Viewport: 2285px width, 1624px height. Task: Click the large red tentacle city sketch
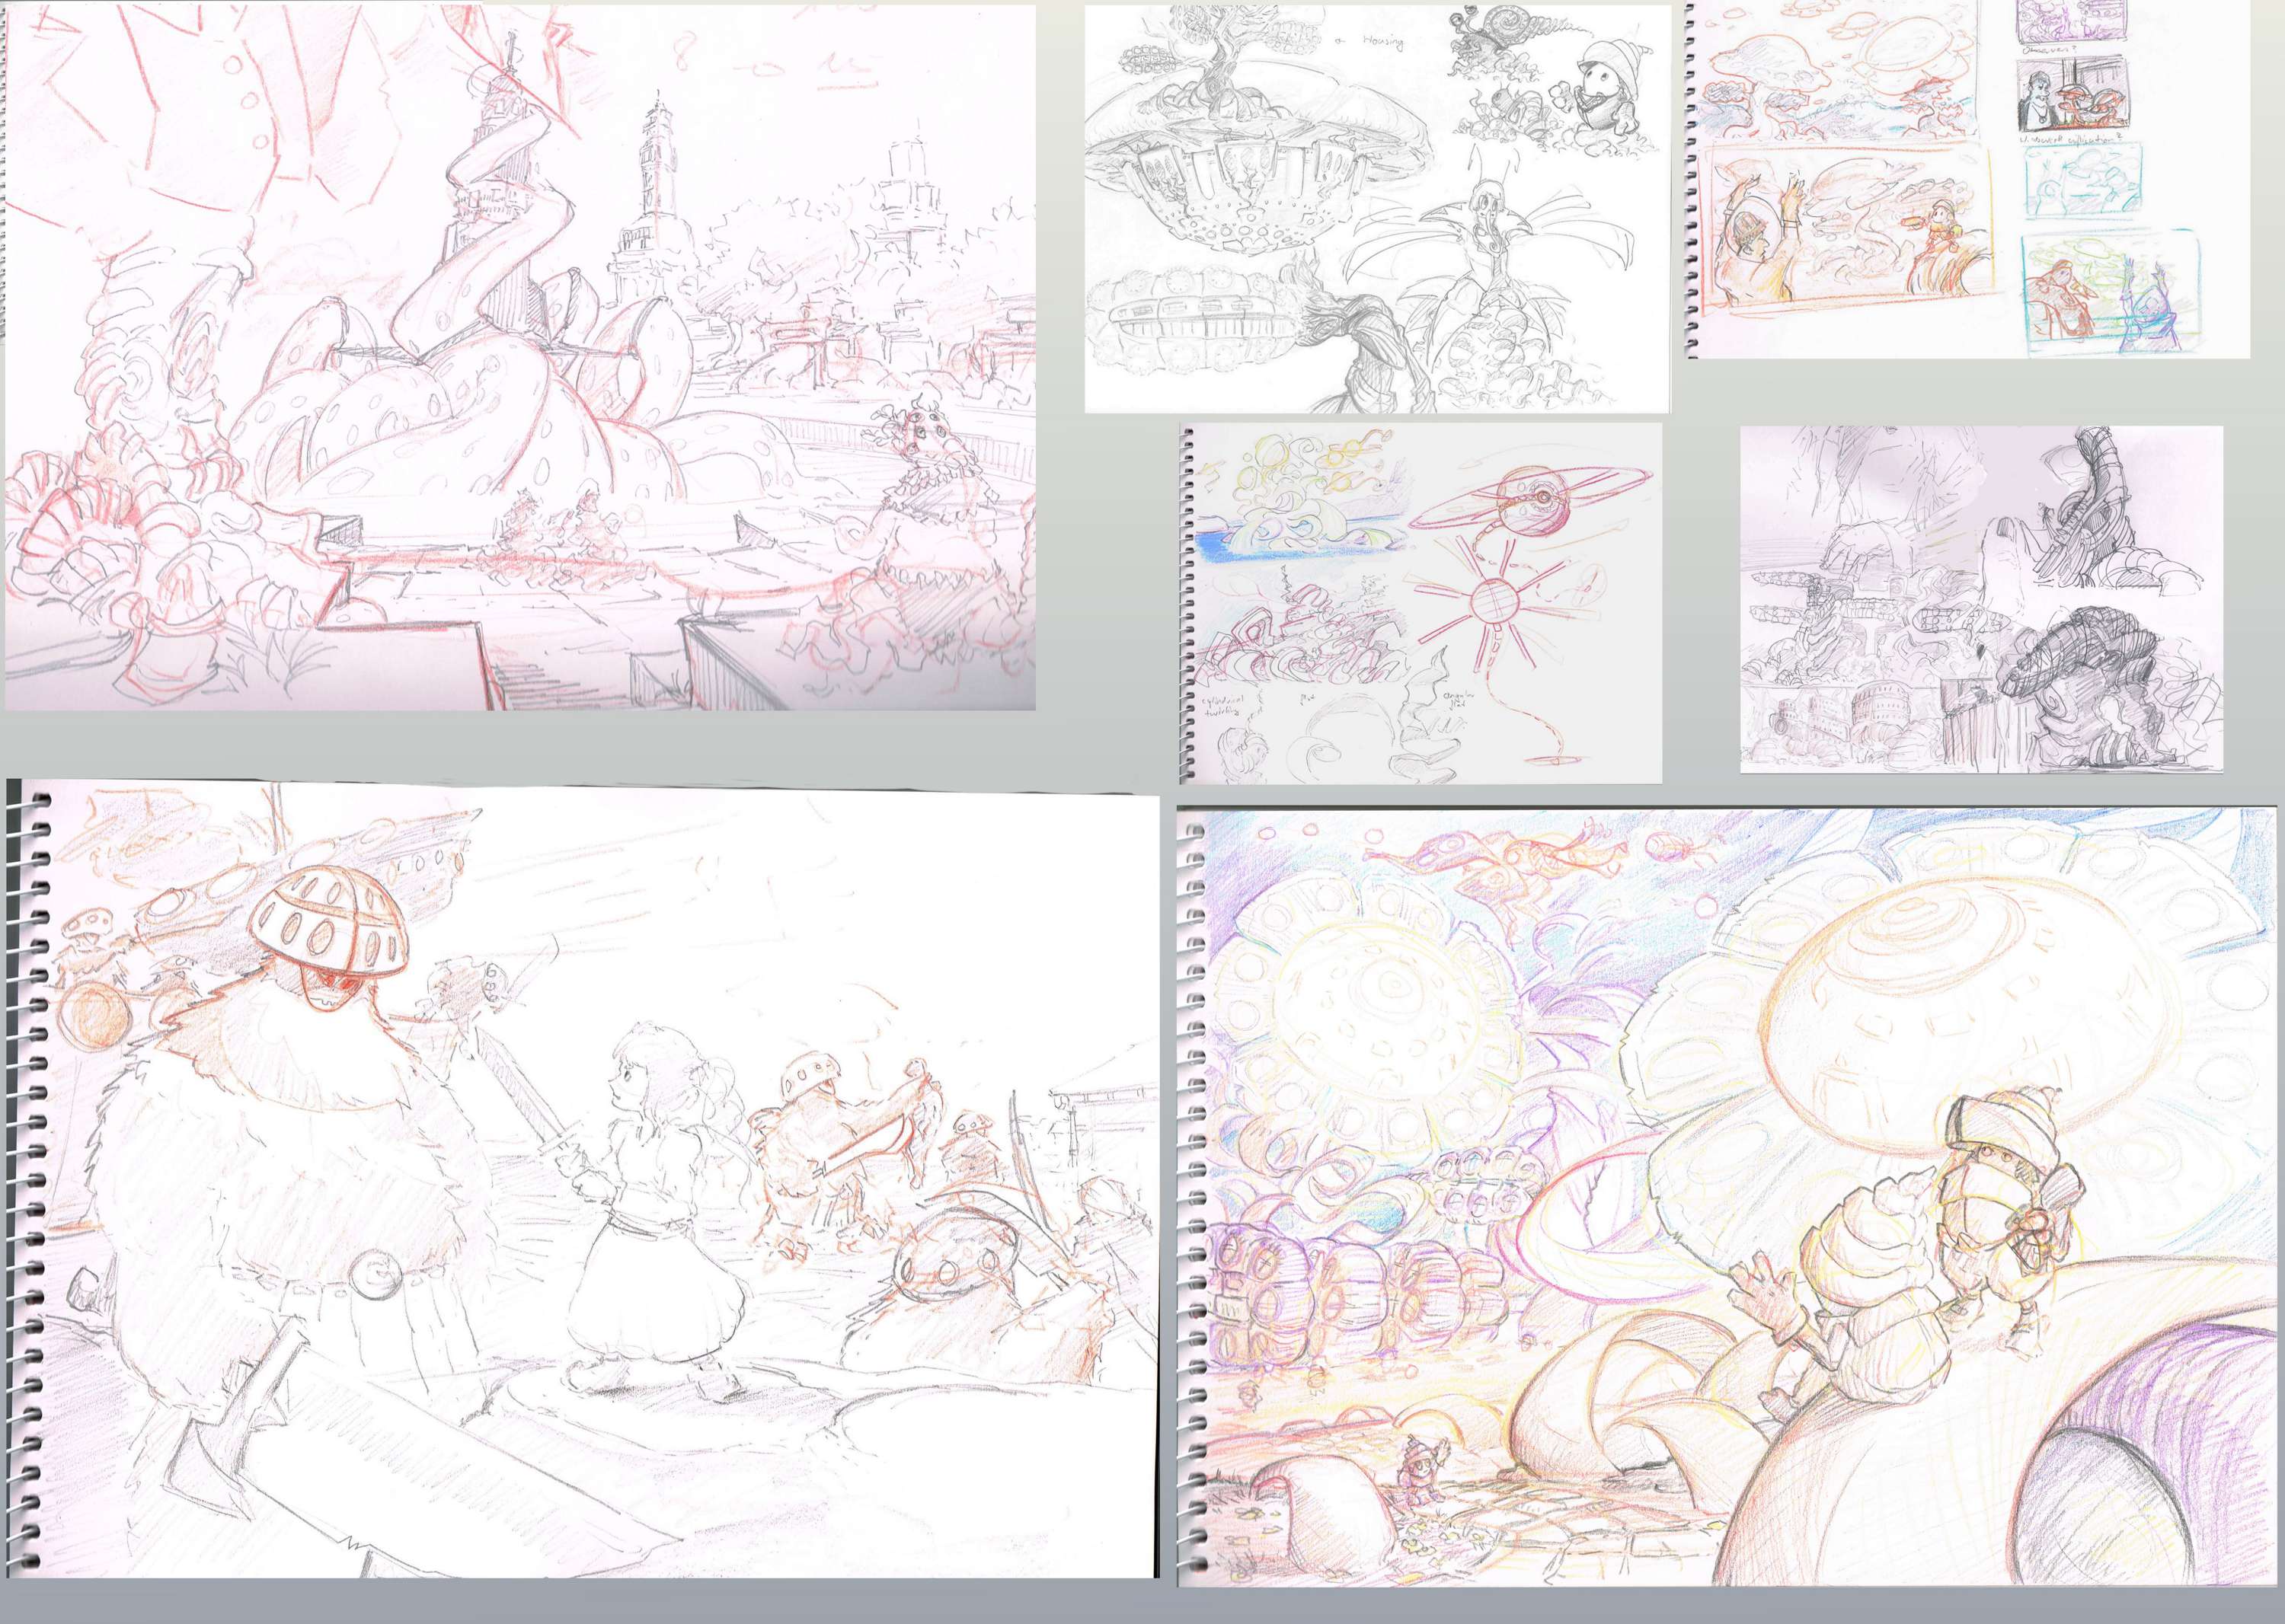519,357
